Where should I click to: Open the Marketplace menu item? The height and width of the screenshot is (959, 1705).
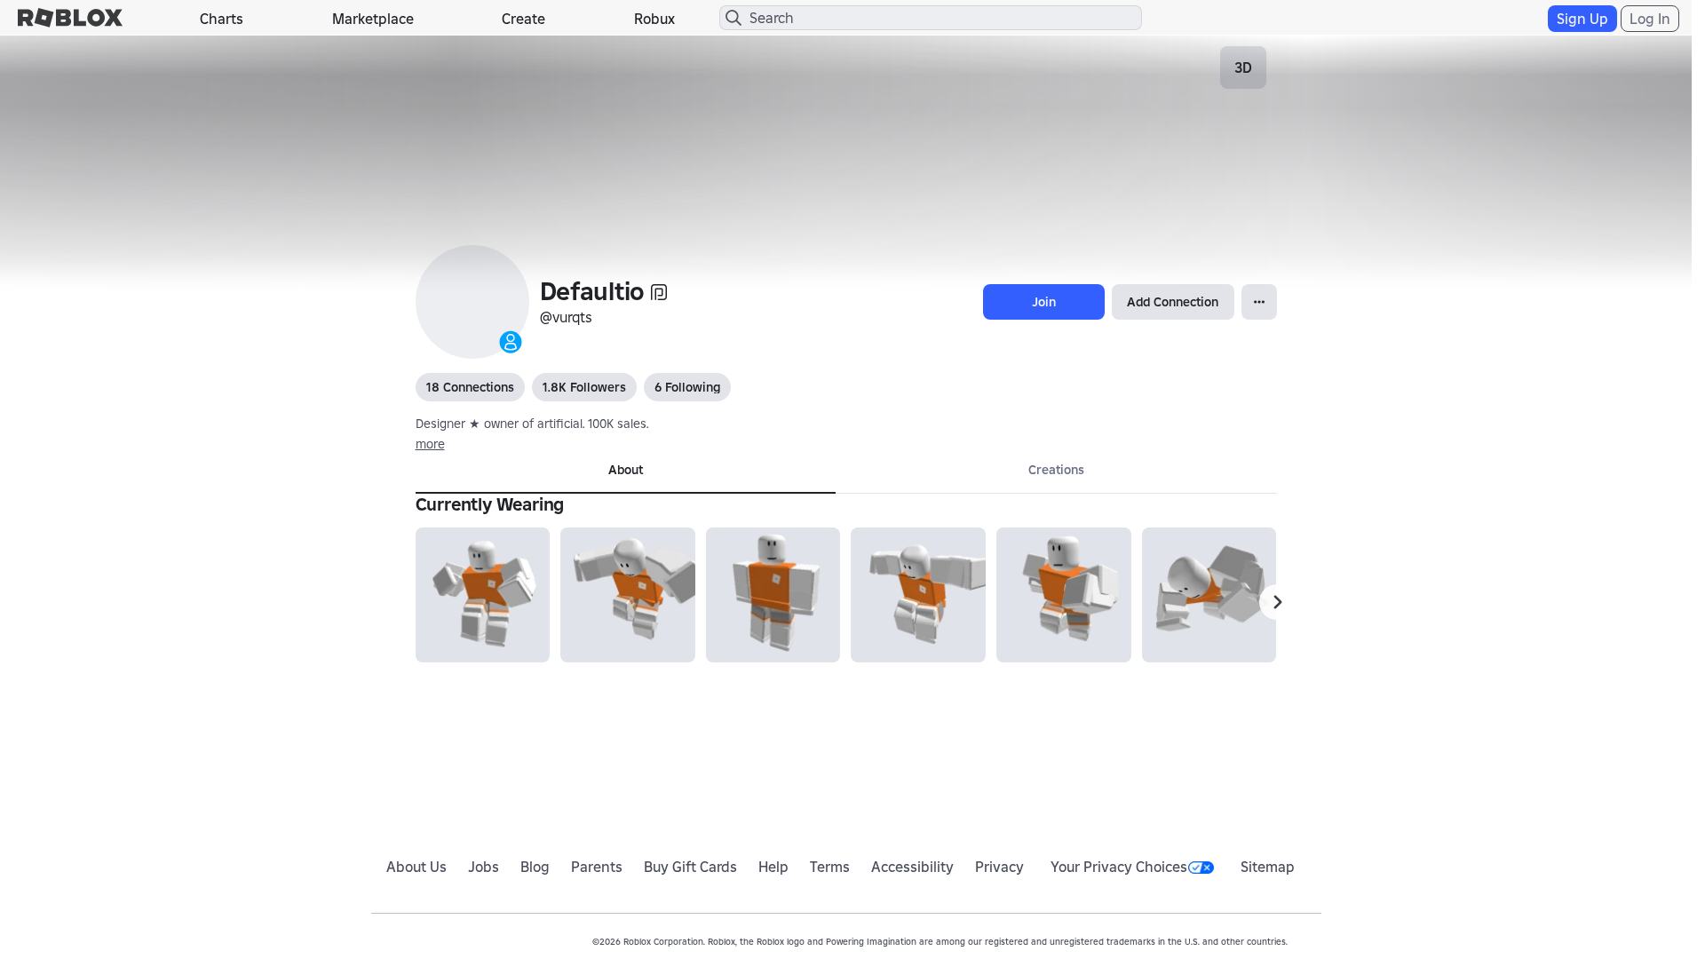373,19
